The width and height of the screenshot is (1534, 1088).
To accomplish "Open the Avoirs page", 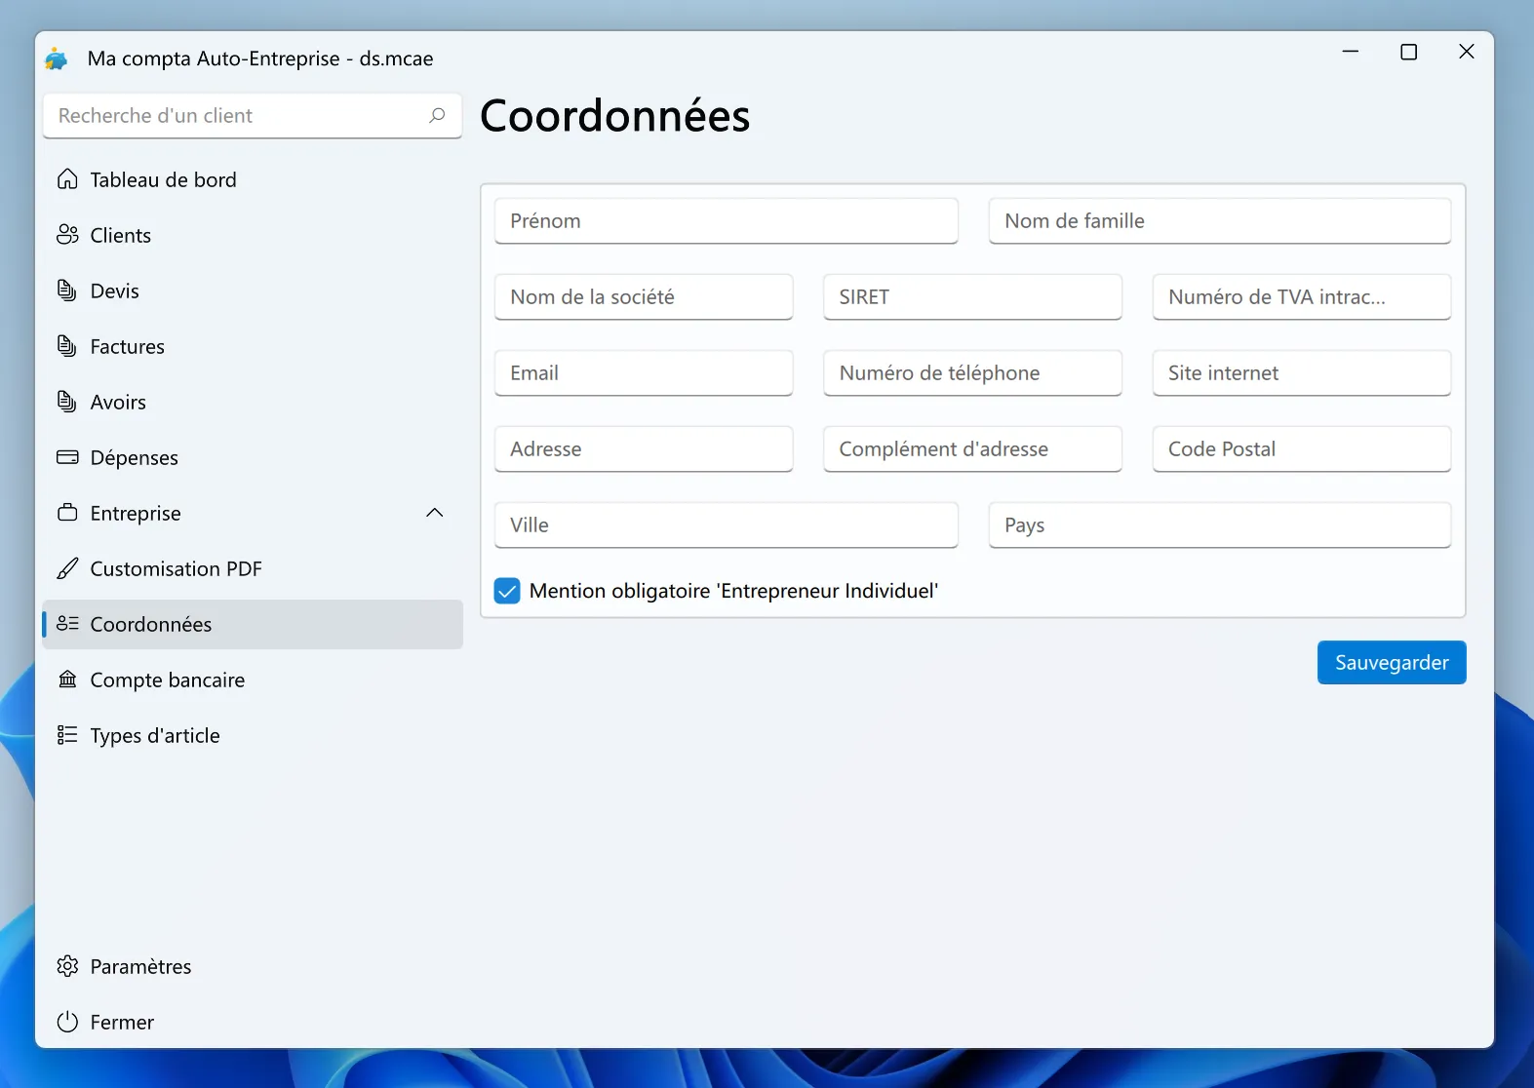I will (x=253, y=402).
